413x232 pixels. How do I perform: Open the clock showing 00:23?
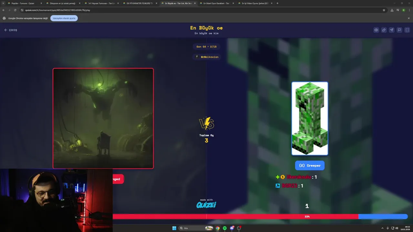[x=405, y=228]
